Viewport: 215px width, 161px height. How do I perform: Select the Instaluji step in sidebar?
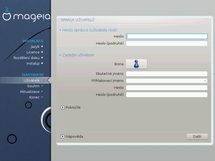pos(33,63)
